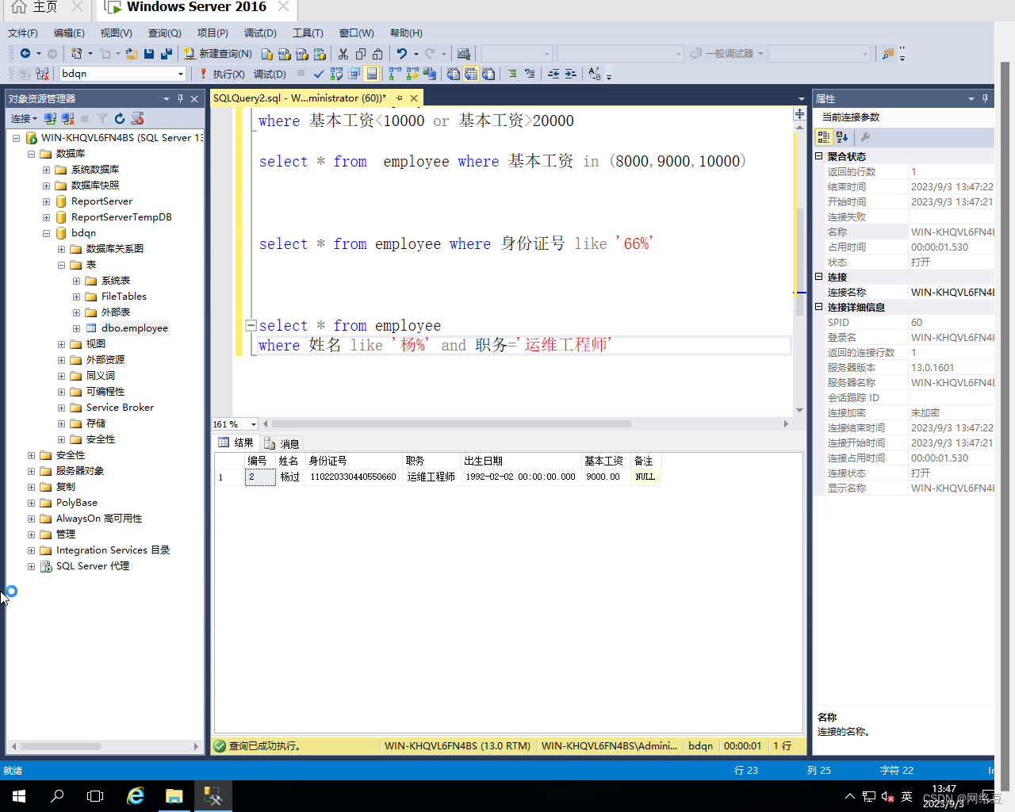Toggle IntelliSense enabled button

pyautogui.click(x=371, y=74)
